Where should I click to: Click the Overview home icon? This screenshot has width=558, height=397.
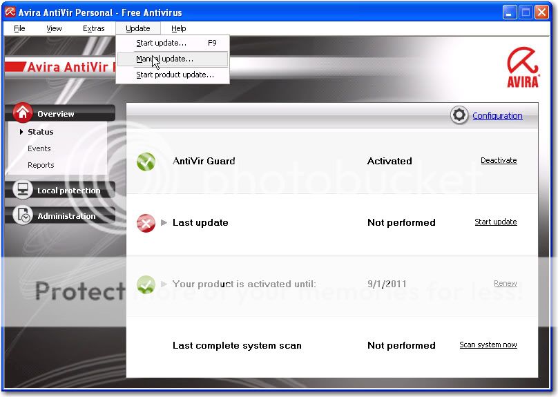coord(23,113)
